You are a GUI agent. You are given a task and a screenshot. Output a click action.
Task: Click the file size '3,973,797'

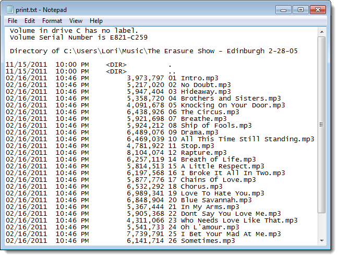tap(146, 78)
